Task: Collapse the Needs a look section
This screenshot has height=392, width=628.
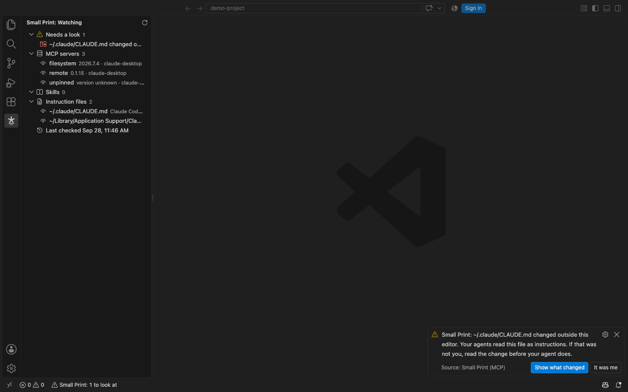Action: (x=31, y=34)
